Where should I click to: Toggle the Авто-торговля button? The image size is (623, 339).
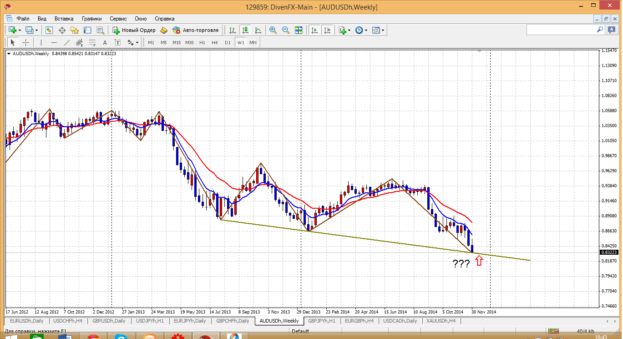coord(195,30)
